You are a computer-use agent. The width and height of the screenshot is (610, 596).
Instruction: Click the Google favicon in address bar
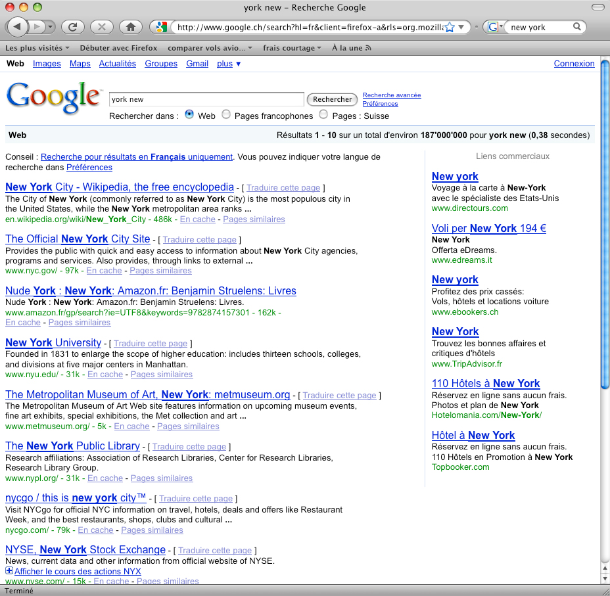click(x=161, y=27)
